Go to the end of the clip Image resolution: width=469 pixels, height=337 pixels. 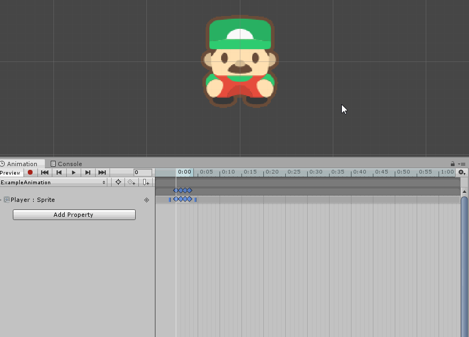tap(102, 173)
